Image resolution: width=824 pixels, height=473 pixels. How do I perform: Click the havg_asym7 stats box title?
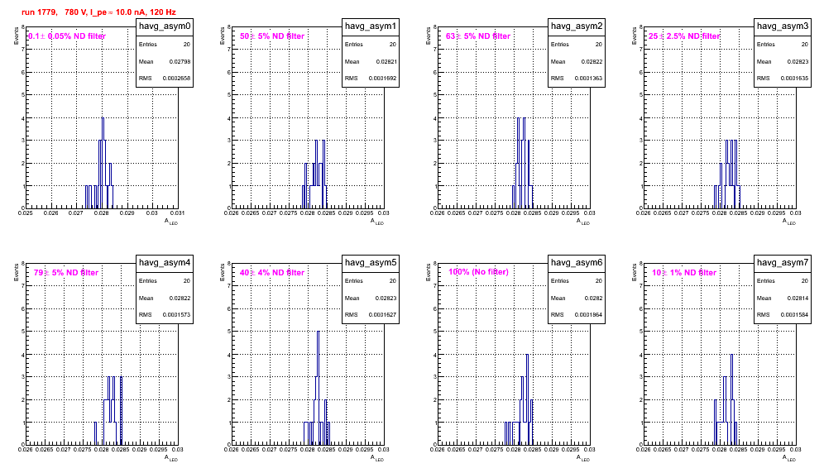(x=783, y=262)
